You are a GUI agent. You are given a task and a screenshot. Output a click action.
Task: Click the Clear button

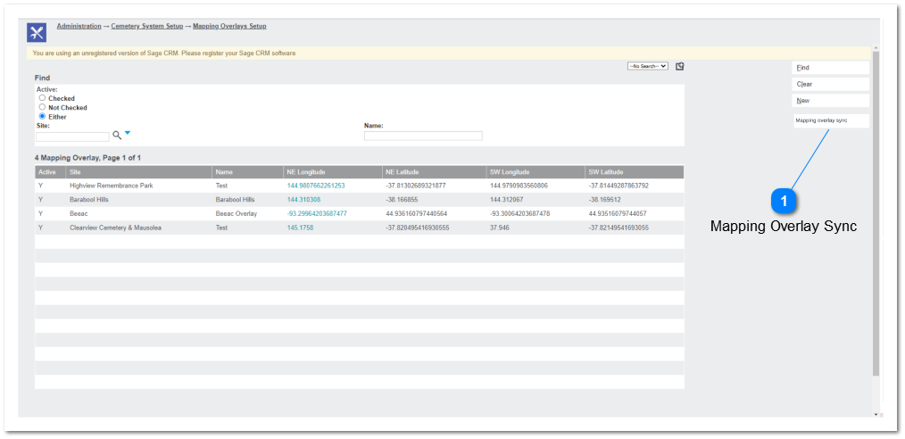pos(831,84)
